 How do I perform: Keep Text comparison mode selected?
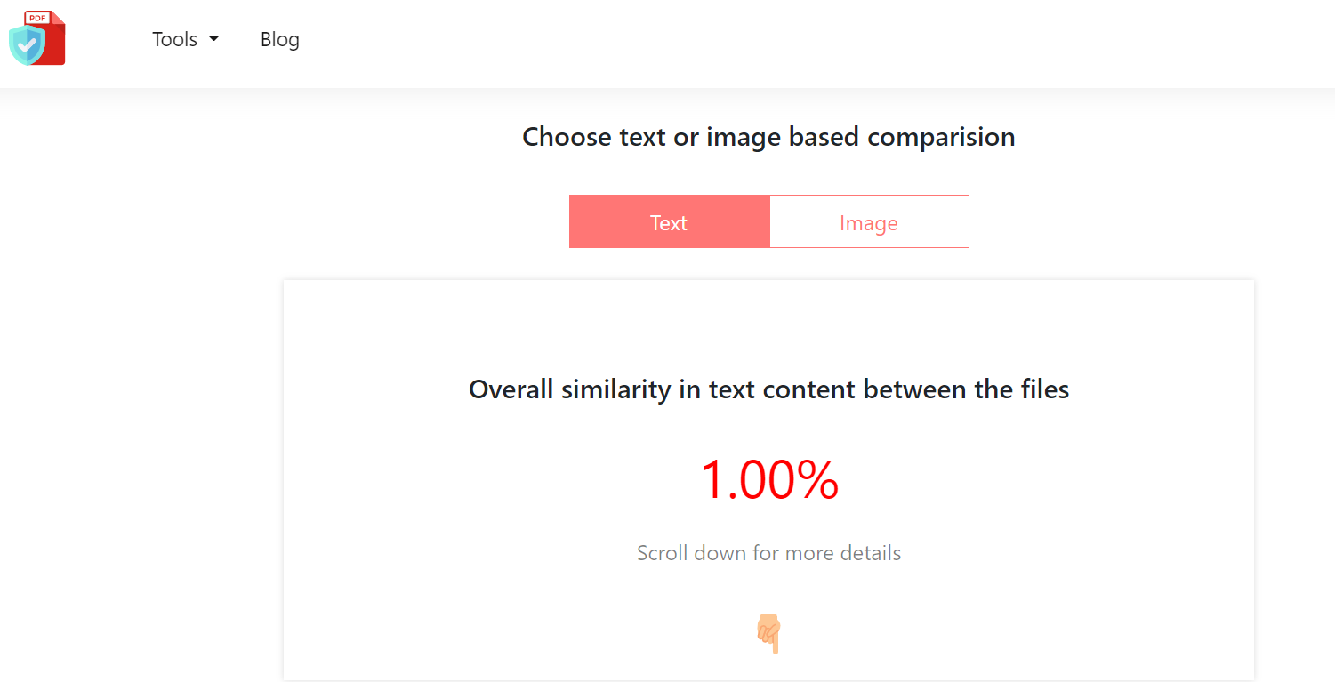(668, 221)
